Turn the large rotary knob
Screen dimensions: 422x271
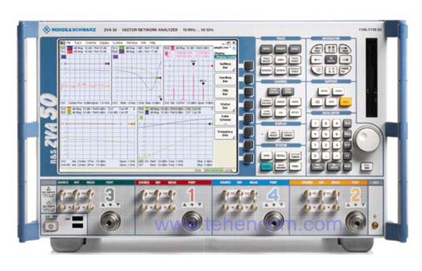coord(367,140)
